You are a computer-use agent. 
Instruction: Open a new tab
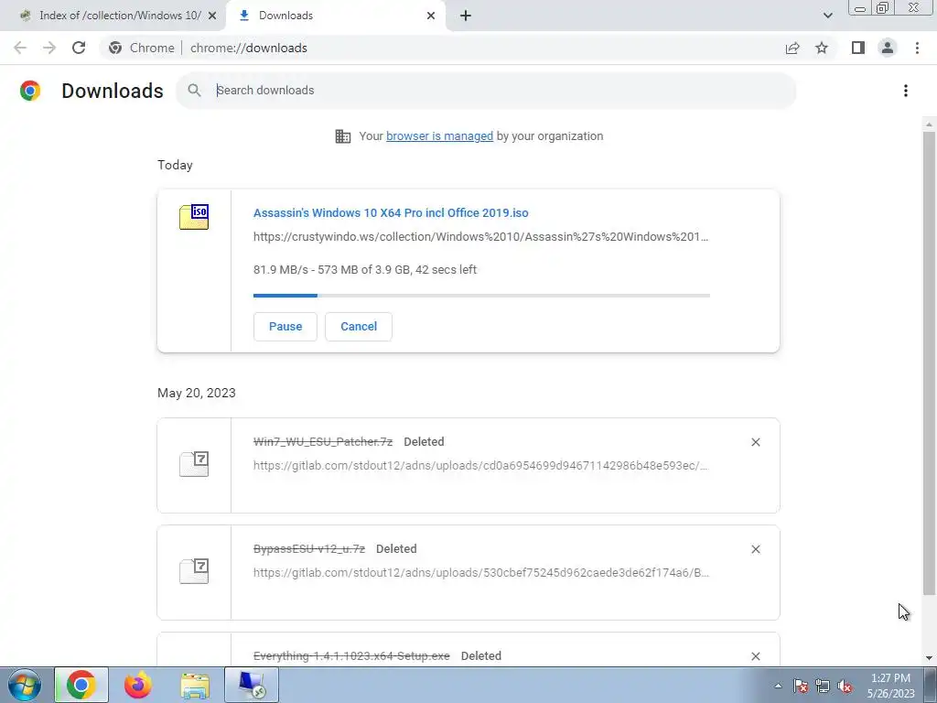(x=466, y=16)
